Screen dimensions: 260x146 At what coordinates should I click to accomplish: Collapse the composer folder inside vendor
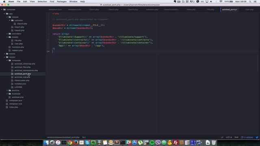coord(7,60)
